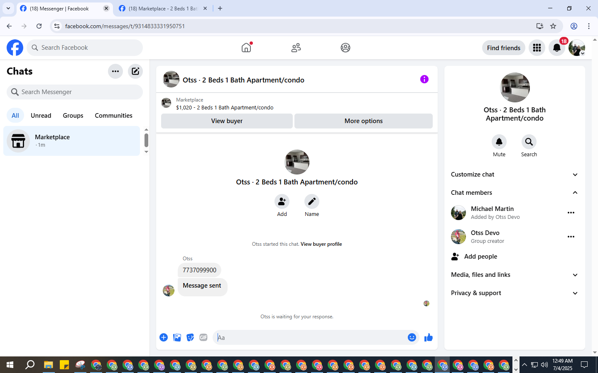The width and height of the screenshot is (598, 373).
Task: Expand Customize chat section
Action: [x=515, y=174]
